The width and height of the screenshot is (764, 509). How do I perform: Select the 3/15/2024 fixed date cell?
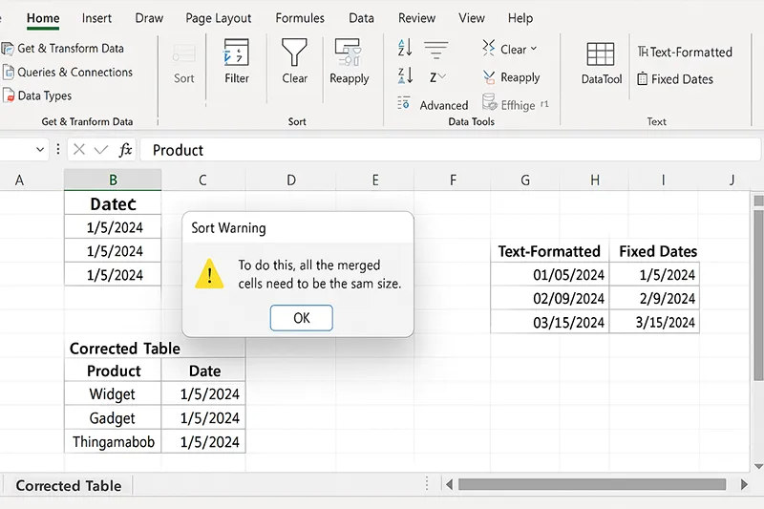click(654, 322)
